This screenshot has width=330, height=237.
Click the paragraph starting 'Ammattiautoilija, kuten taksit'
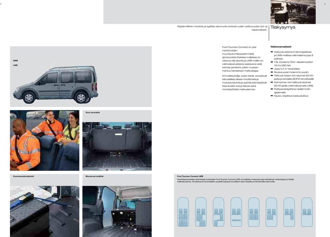(244, 82)
